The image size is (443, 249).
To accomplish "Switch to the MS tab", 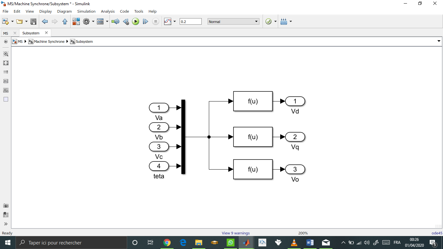I will pyautogui.click(x=6, y=33).
